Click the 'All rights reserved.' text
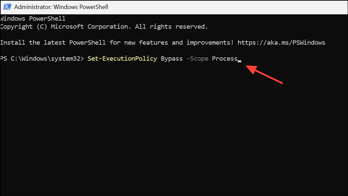348x196 pixels. (x=172, y=26)
